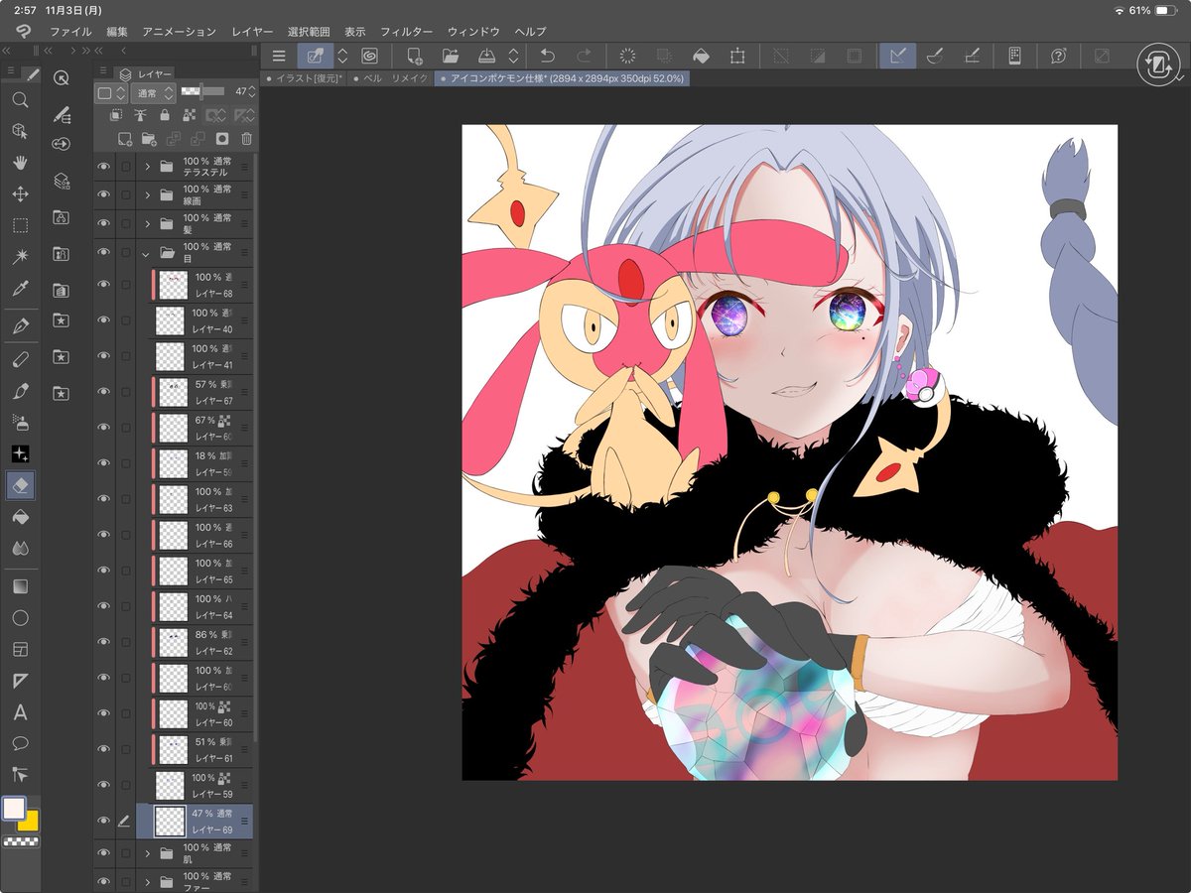The height and width of the screenshot is (893, 1191).
Task: Adjust the layer opacity slider
Action: (x=202, y=91)
